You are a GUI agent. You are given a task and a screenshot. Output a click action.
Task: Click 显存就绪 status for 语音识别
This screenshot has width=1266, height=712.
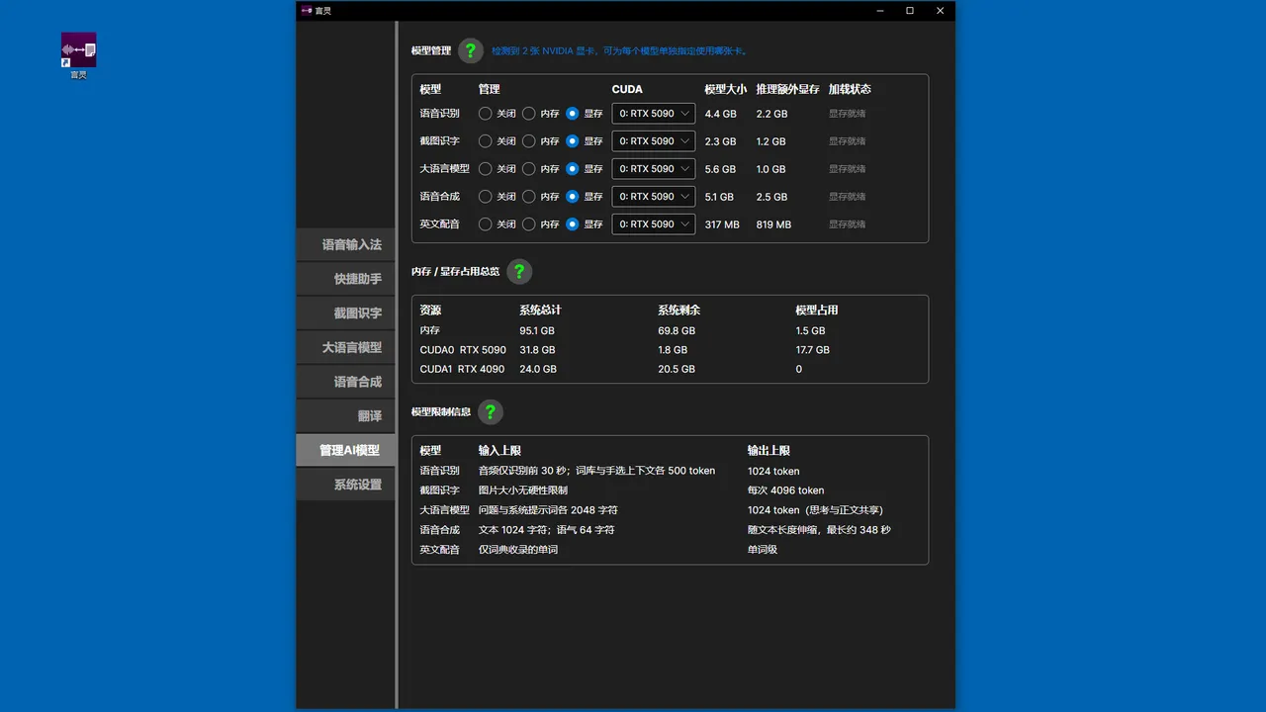[847, 114]
